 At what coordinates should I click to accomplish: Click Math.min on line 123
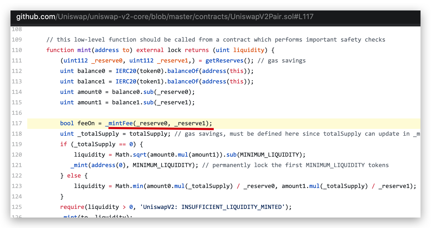(129, 186)
